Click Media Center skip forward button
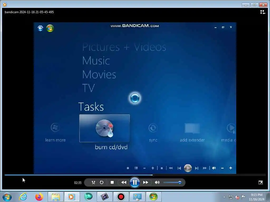This screenshot has height=202, width=270. pyautogui.click(x=197, y=168)
